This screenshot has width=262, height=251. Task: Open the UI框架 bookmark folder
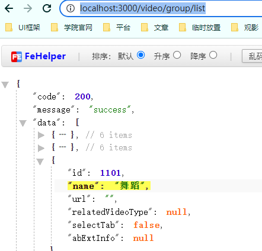[23, 27]
